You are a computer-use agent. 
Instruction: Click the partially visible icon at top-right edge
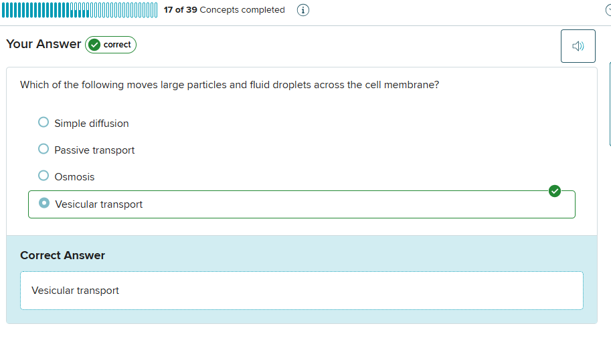608,11
